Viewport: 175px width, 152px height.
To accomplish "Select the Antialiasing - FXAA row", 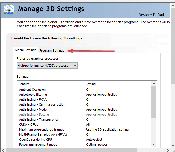I will pos(84,99).
